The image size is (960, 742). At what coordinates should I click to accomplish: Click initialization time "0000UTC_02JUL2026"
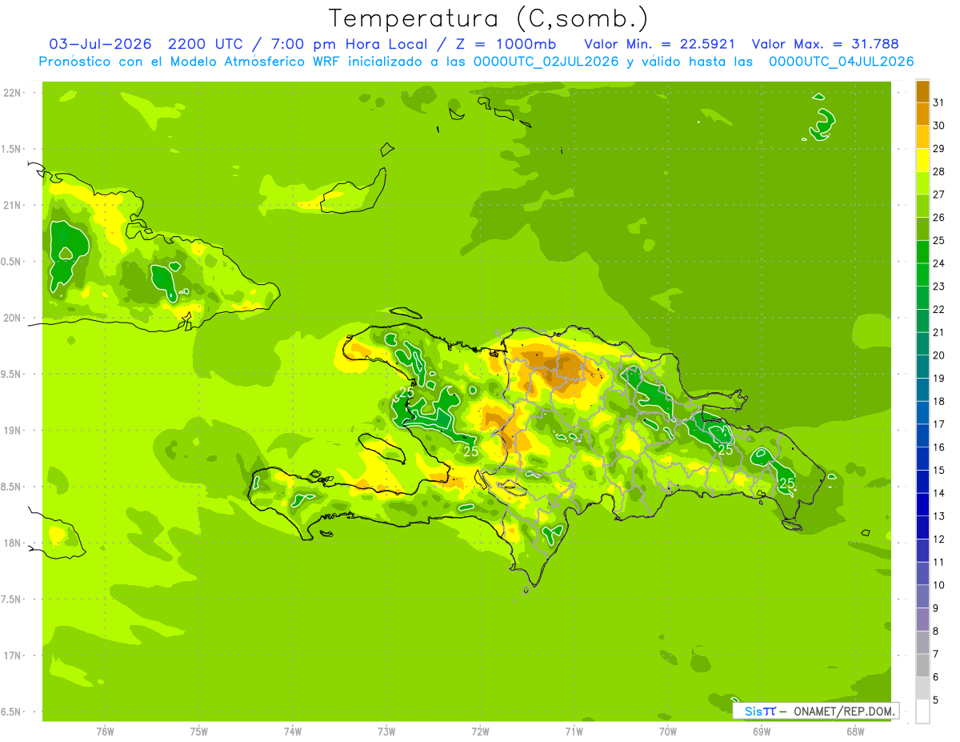click(546, 62)
